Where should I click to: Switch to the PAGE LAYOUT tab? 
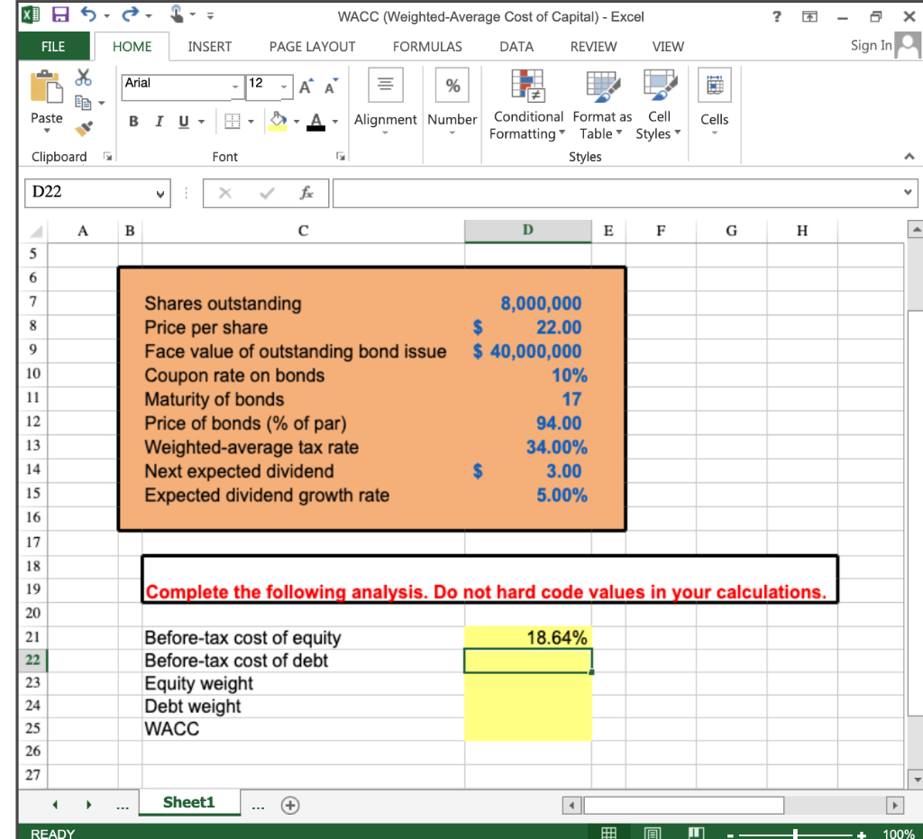(x=313, y=47)
